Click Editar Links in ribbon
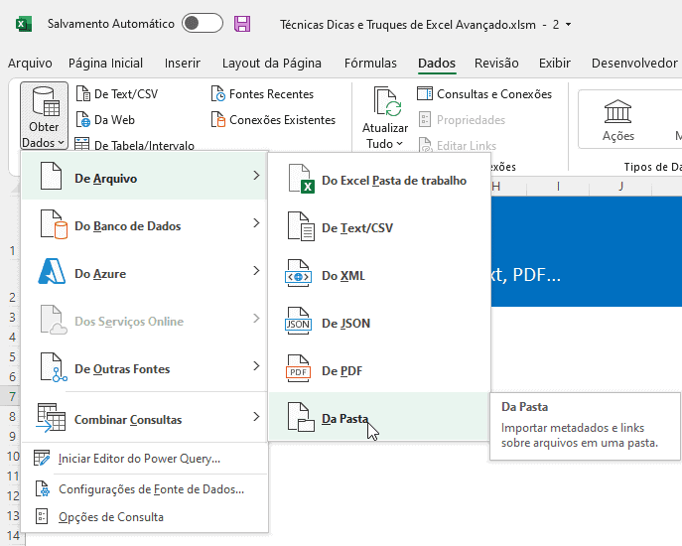 [457, 145]
